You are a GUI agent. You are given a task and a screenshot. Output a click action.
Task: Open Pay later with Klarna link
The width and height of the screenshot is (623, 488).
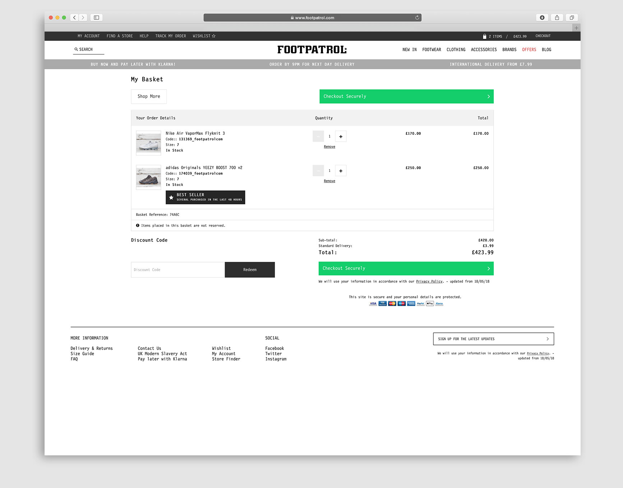162,359
